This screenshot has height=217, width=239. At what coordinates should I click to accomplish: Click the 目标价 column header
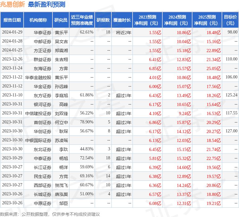click(x=230, y=20)
